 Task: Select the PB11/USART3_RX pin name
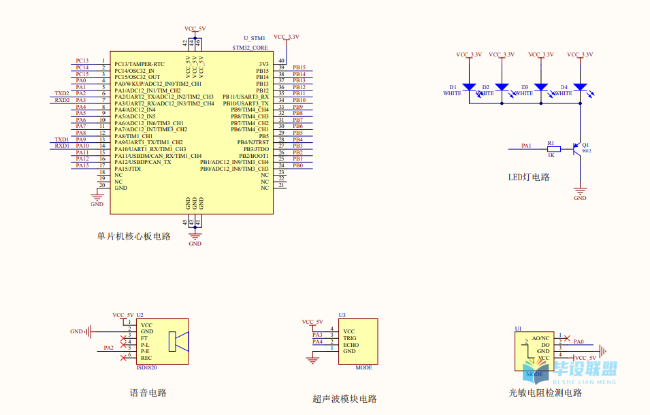pyautogui.click(x=246, y=97)
